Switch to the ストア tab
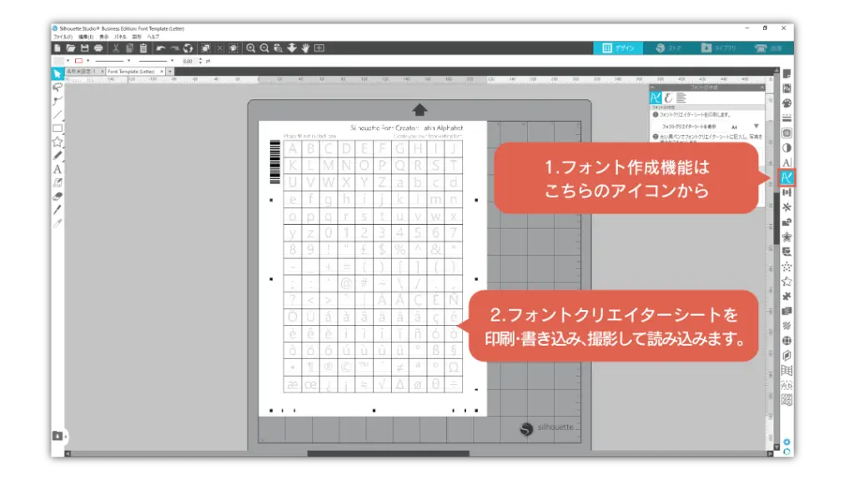Viewport: 854px width, 490px height. 669,48
